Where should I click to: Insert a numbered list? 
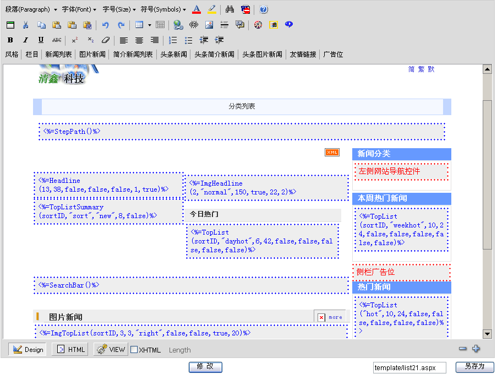click(x=173, y=40)
